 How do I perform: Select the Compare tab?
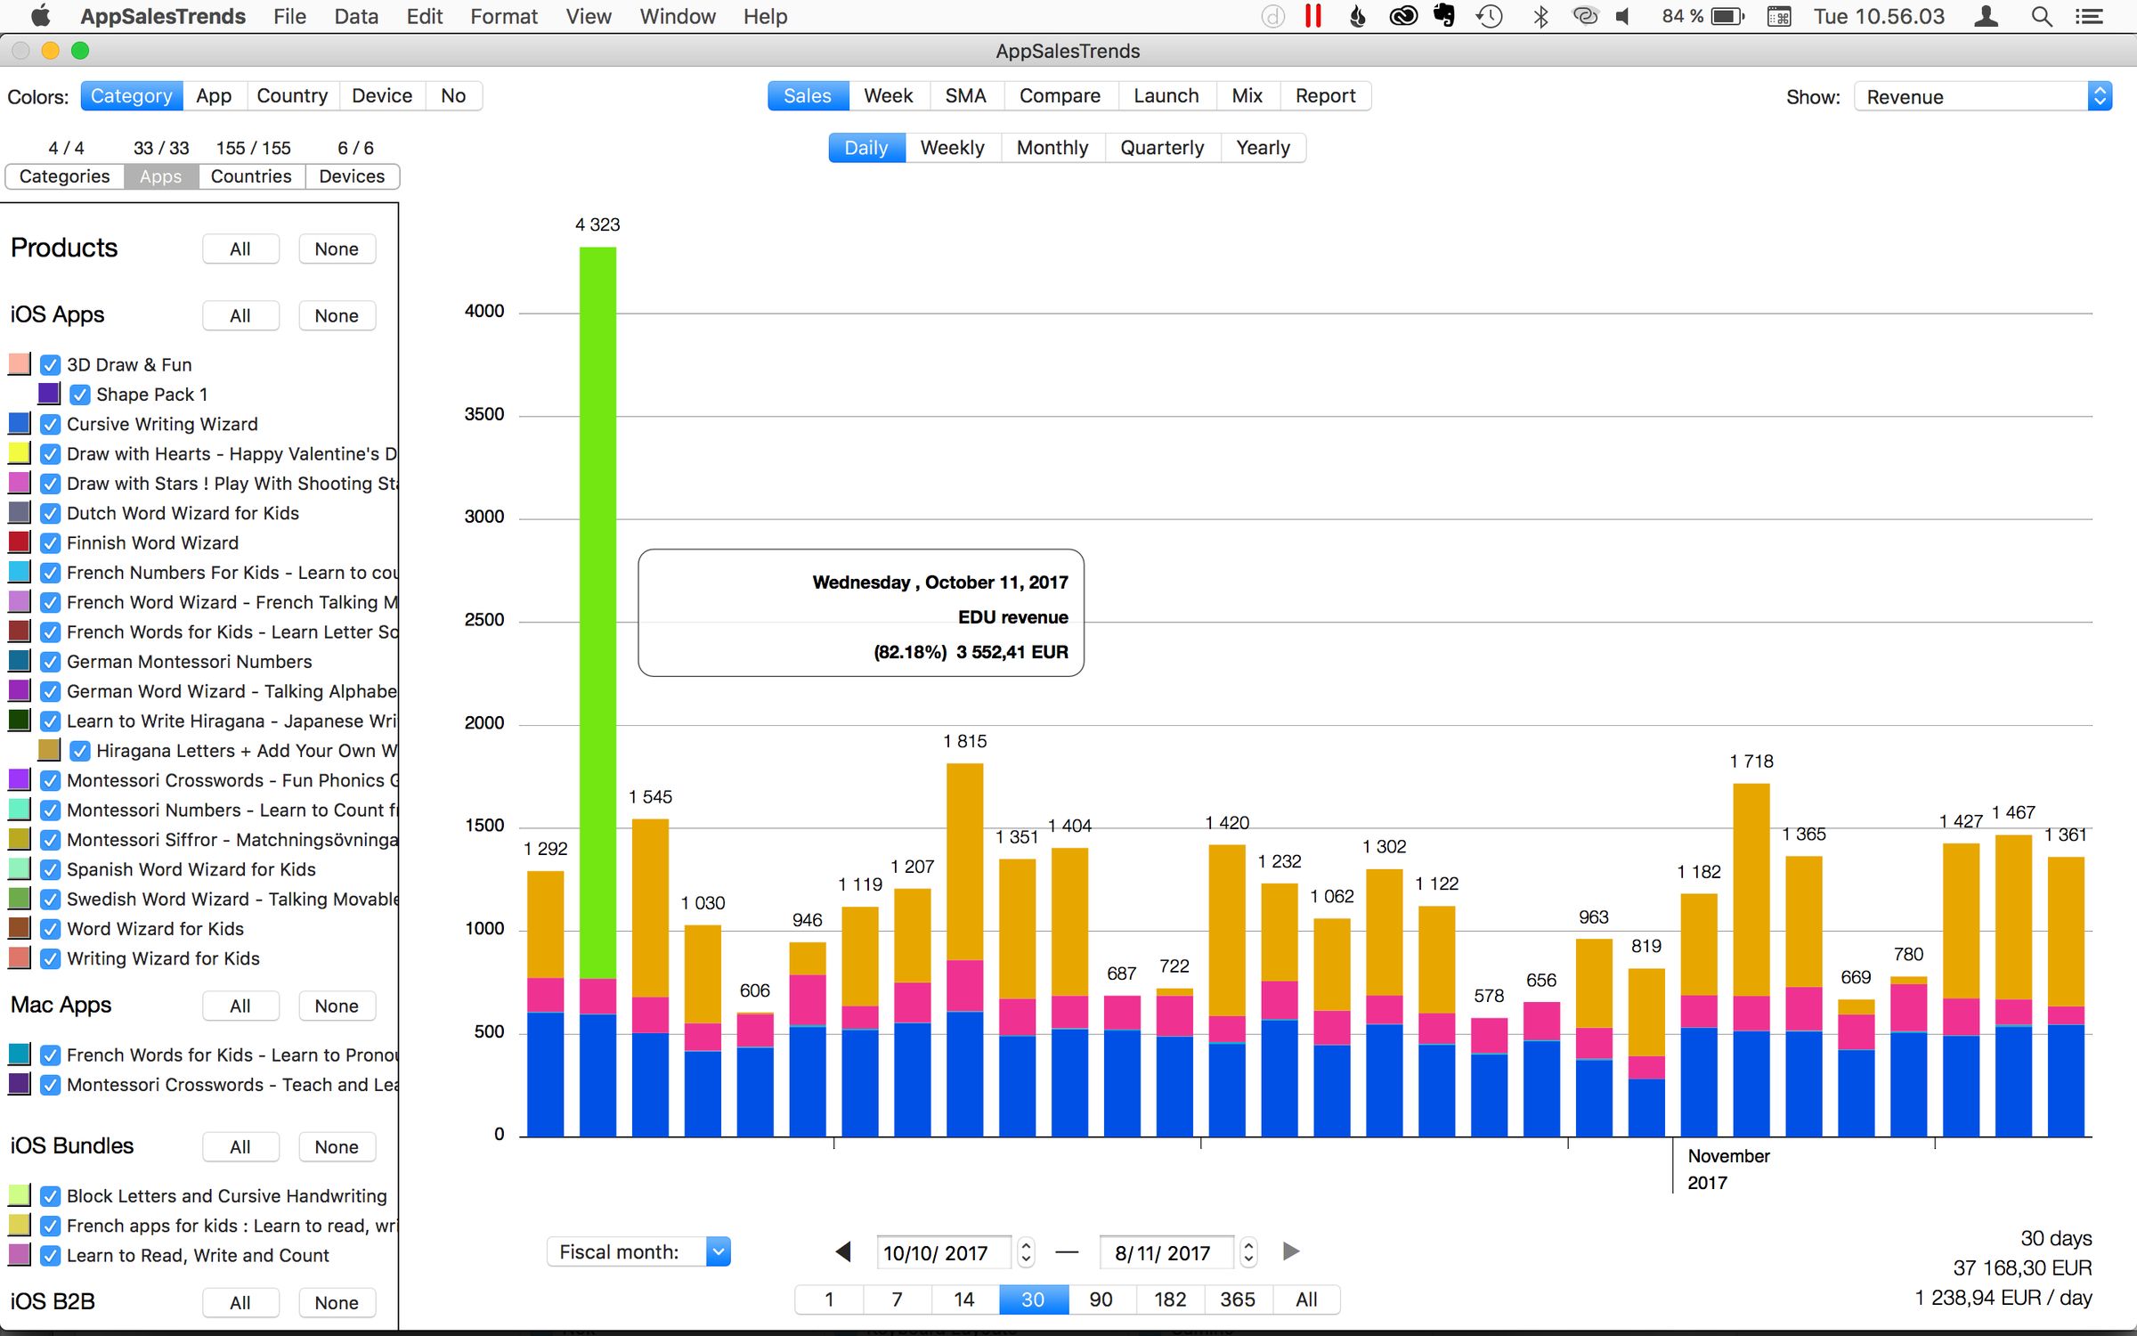1060,95
